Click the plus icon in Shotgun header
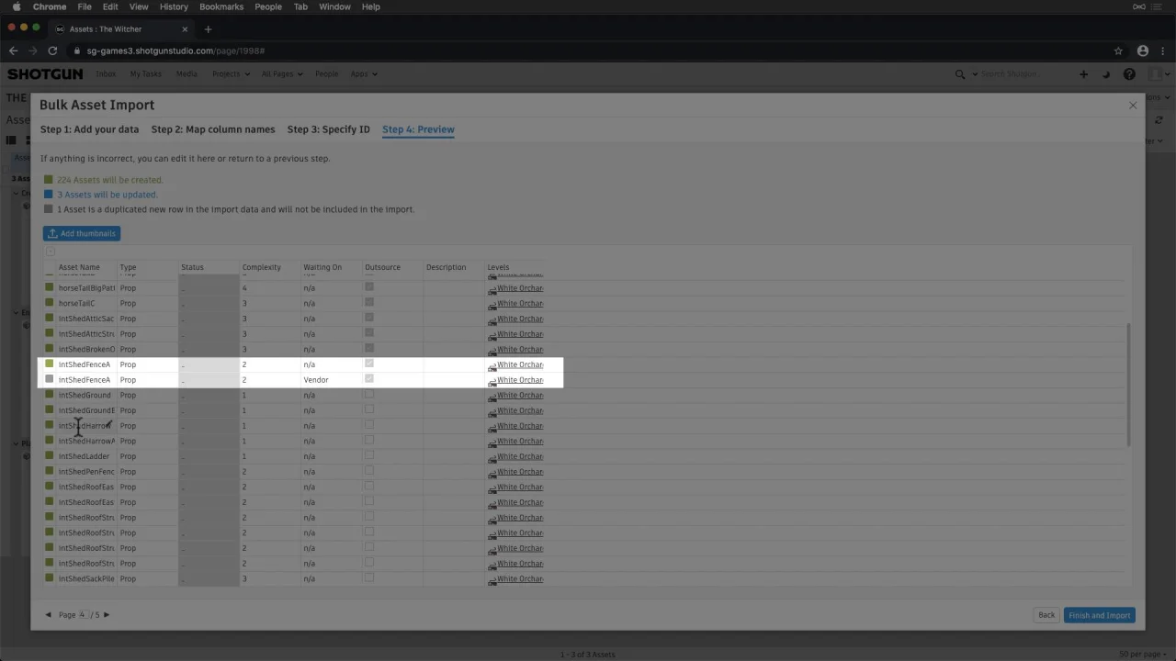Viewport: 1176px width, 661px height. tap(1083, 74)
